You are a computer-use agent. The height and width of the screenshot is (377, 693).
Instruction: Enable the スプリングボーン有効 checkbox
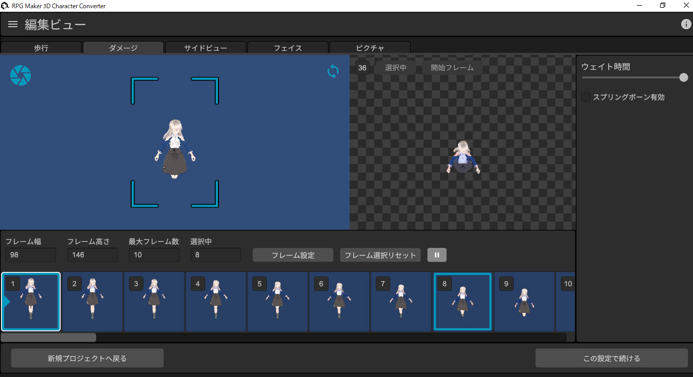pos(586,96)
